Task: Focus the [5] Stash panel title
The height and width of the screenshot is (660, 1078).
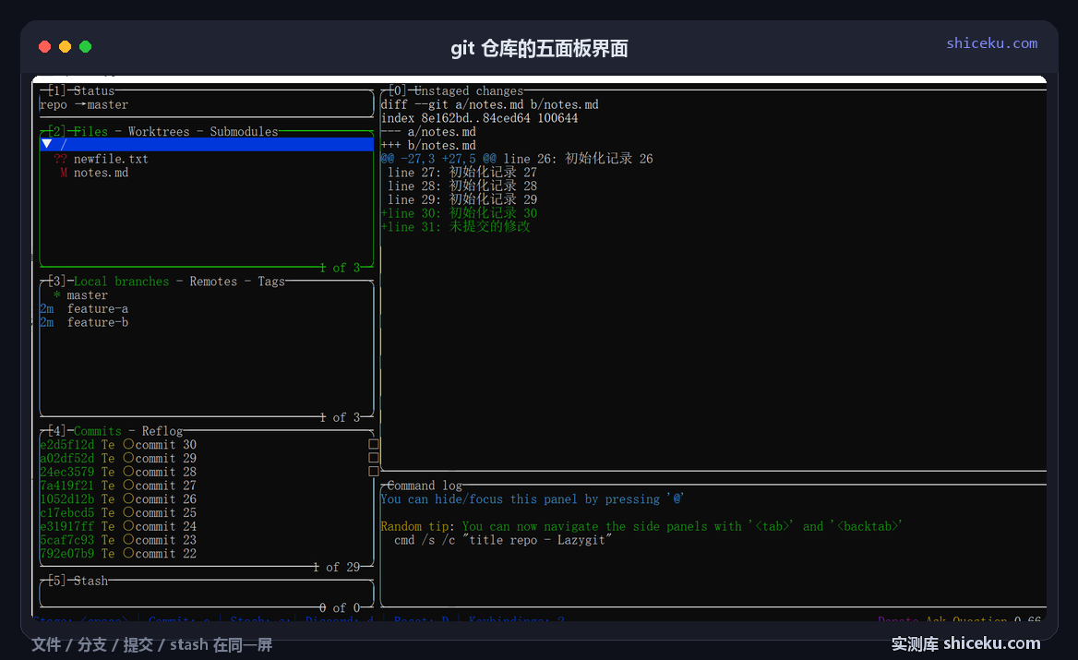Action: click(x=77, y=581)
